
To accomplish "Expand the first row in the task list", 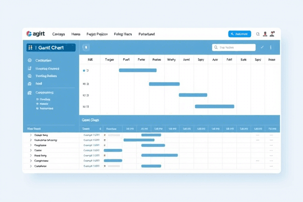I will pos(31,135).
